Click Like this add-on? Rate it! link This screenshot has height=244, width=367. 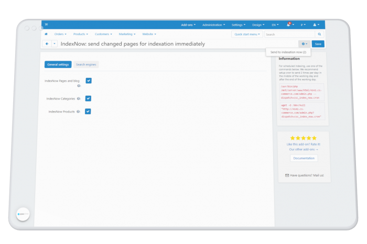(x=304, y=144)
